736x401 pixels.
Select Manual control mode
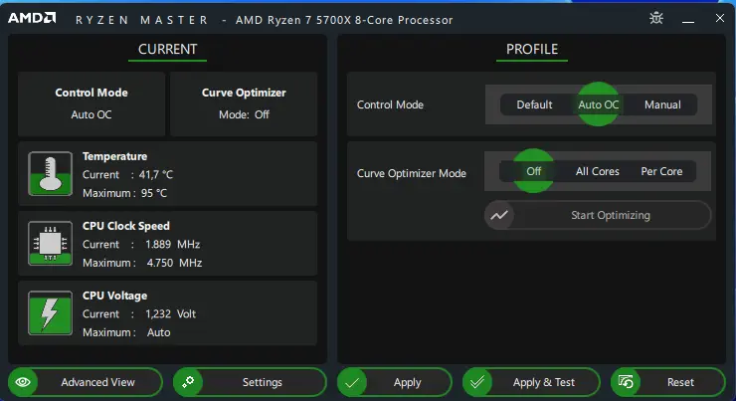pos(662,104)
